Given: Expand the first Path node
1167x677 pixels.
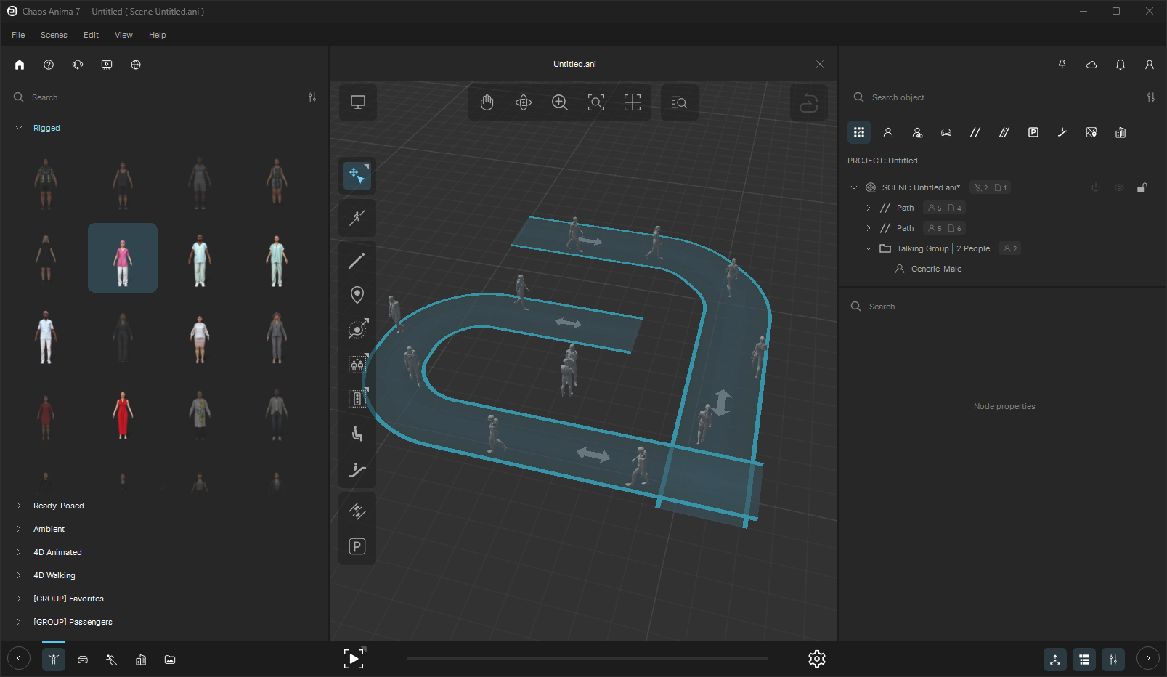Looking at the screenshot, I should (869, 208).
